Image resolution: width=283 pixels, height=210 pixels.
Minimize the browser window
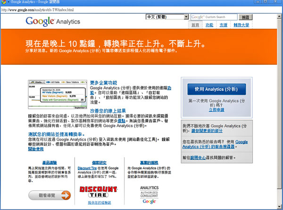coord(258,1)
